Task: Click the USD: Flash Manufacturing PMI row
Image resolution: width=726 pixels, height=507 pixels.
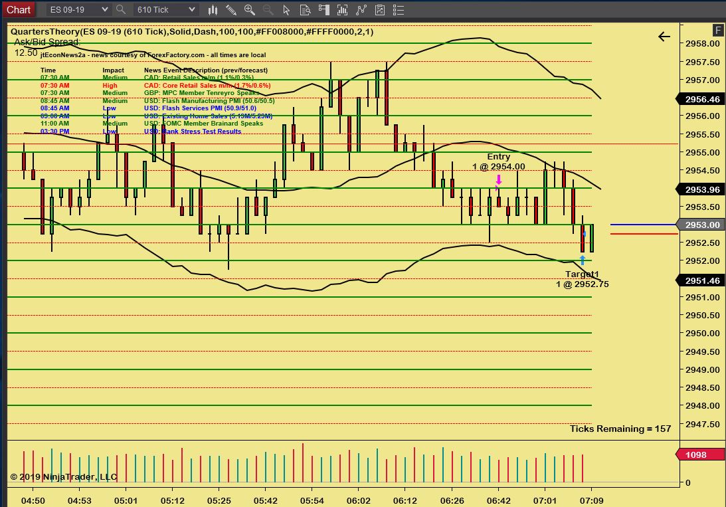Action: pyautogui.click(x=157, y=100)
